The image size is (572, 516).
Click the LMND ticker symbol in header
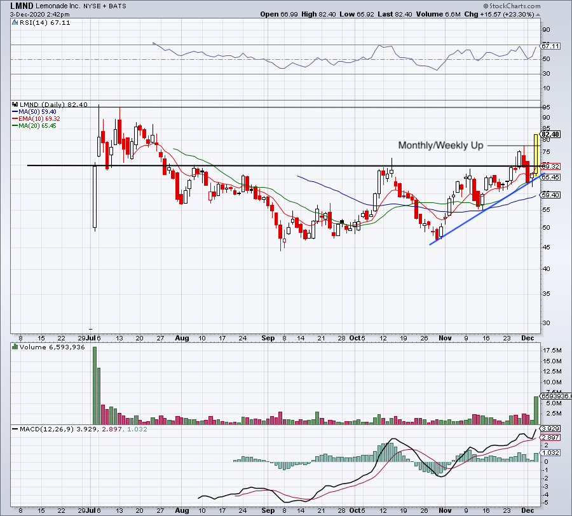click(22, 6)
